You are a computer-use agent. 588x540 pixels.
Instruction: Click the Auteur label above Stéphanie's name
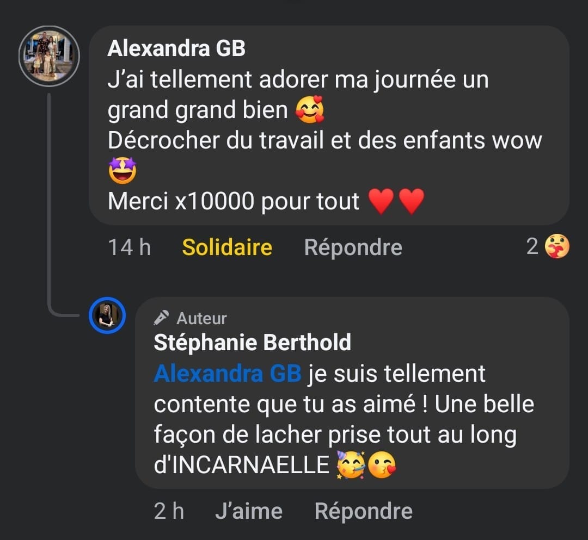[201, 318]
